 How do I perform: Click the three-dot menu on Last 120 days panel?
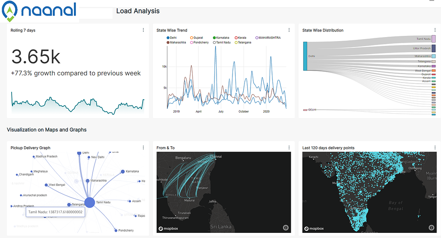pyautogui.click(x=435, y=147)
